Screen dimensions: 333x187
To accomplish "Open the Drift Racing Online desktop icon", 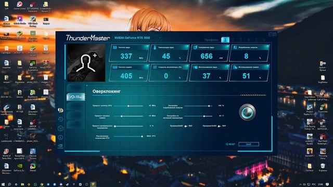I will click(x=310, y=125).
